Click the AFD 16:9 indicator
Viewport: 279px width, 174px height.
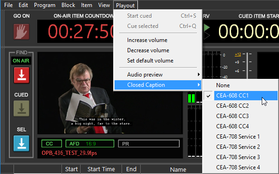[x=90, y=144]
